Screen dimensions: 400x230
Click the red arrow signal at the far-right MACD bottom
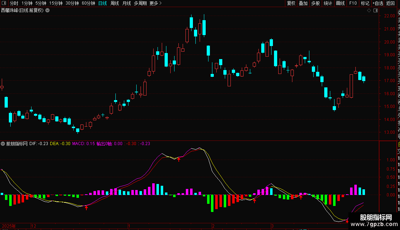click(x=347, y=221)
